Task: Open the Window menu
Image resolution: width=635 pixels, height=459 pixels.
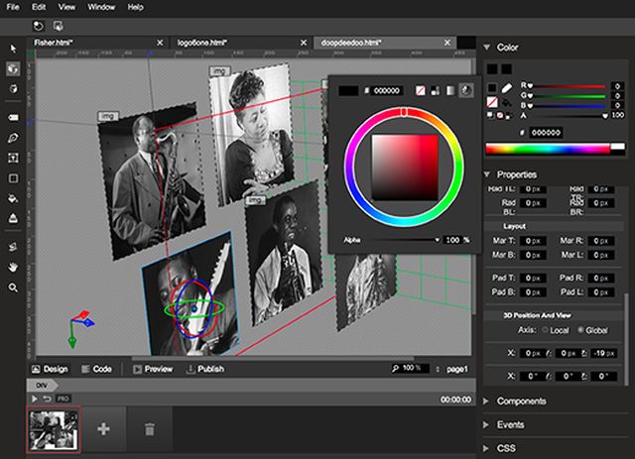Action: pyautogui.click(x=100, y=6)
